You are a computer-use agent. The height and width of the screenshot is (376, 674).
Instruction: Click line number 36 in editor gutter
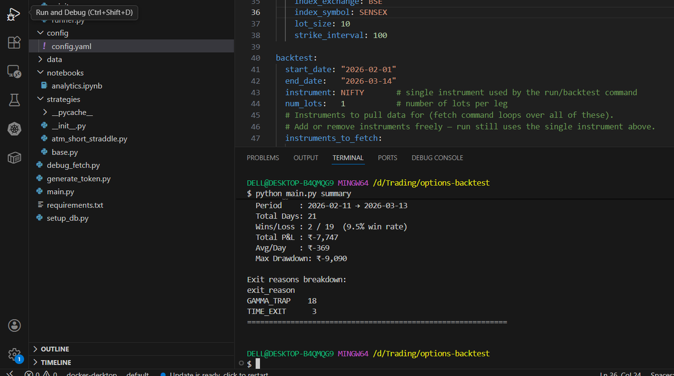pos(256,12)
